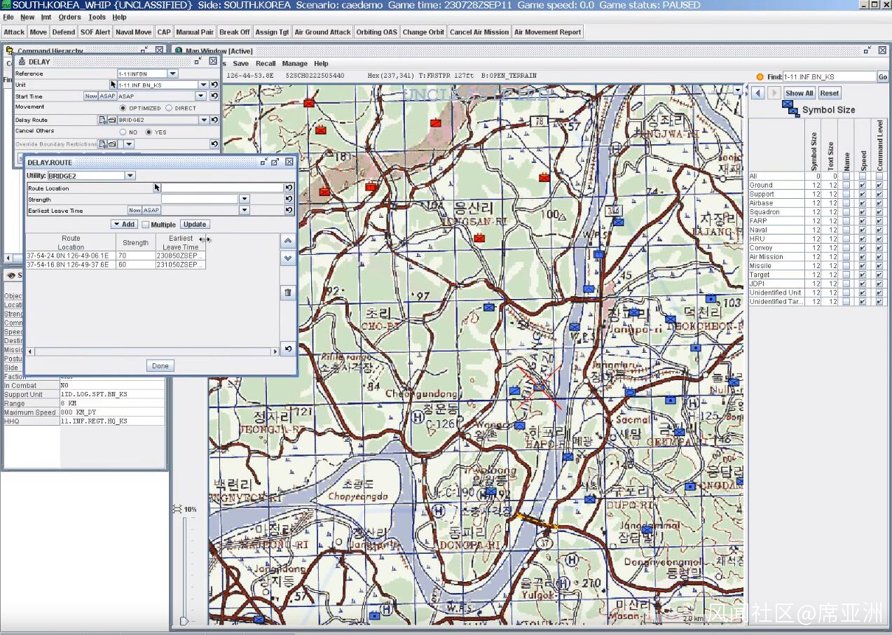Reset the Unit field with its undo icon
Screen dimensions: 892x635
tap(214, 85)
